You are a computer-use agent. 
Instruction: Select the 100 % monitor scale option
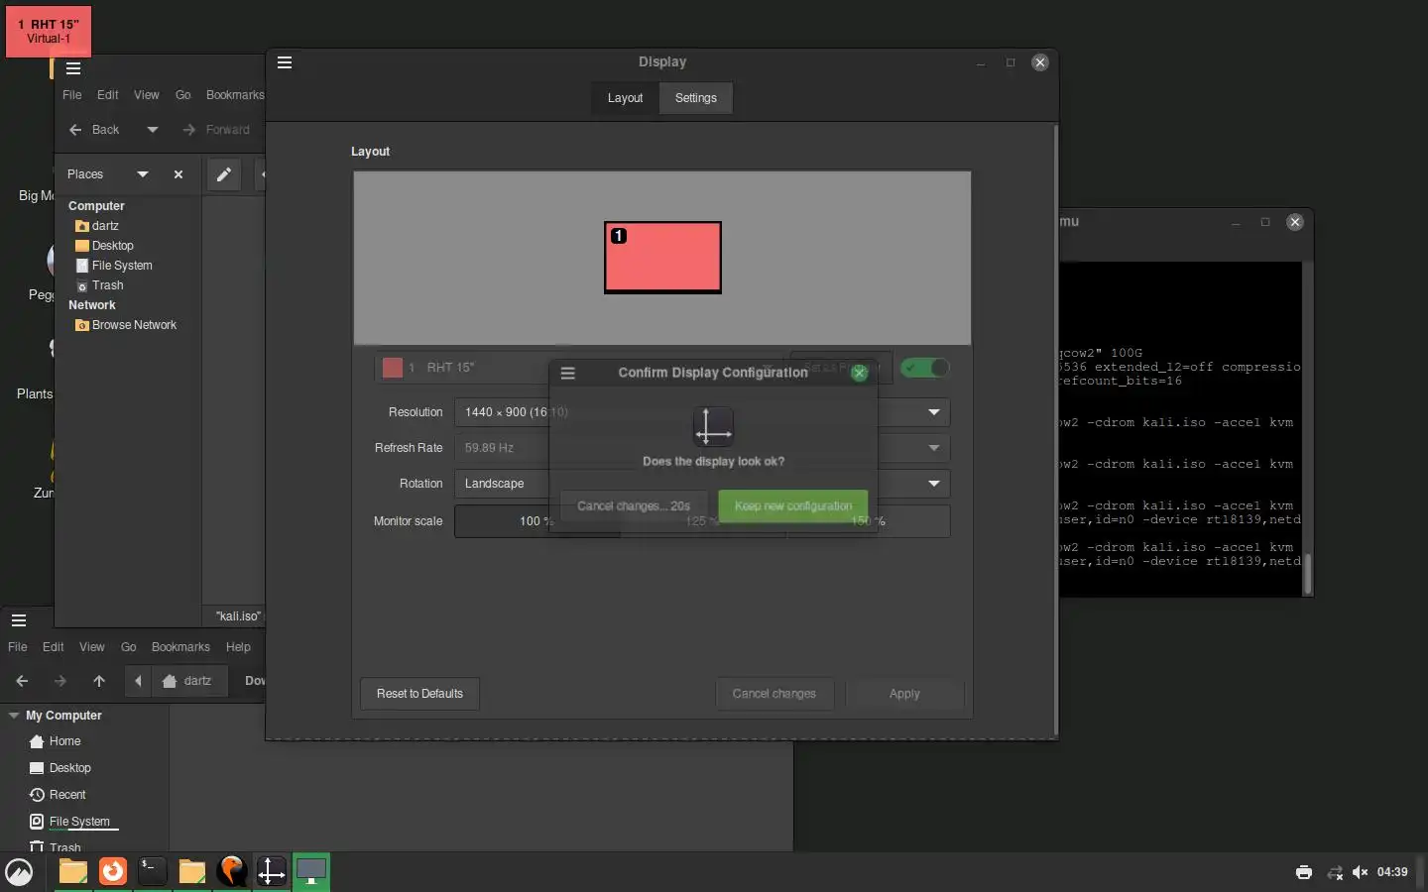pos(536,521)
